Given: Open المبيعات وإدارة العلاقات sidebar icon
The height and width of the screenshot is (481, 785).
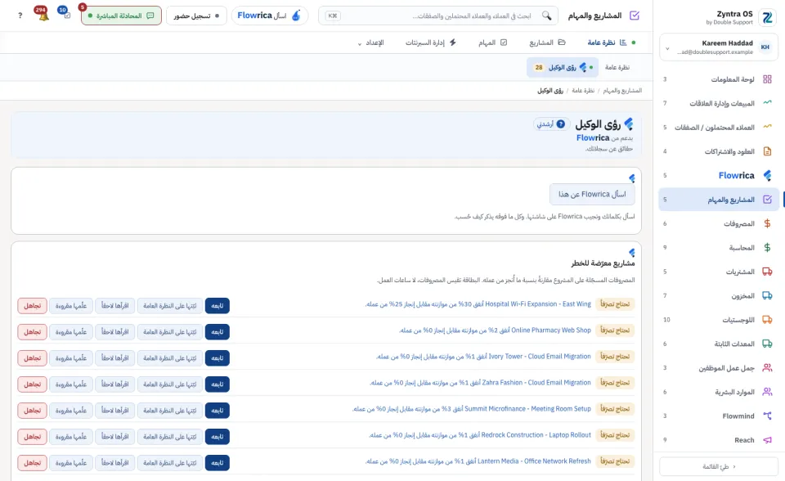Looking at the screenshot, I should point(767,103).
